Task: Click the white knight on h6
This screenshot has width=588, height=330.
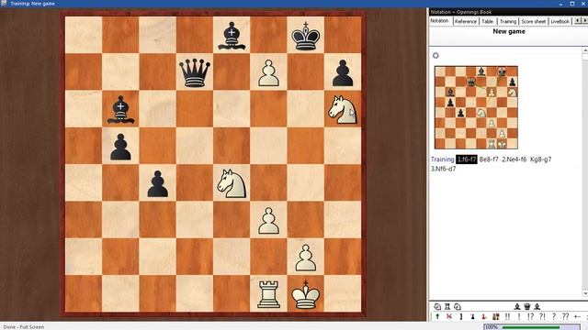Action: (x=343, y=109)
